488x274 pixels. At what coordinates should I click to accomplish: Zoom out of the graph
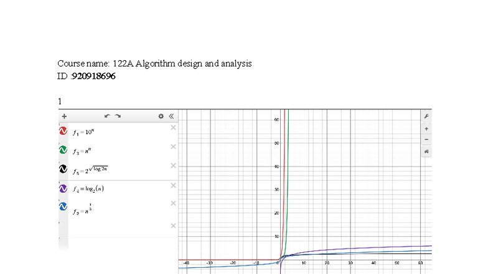[426, 139]
